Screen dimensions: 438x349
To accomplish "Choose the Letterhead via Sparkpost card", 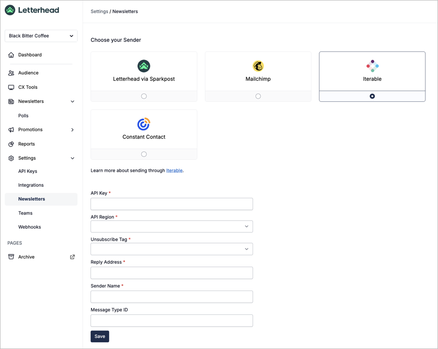I will pos(144,77).
